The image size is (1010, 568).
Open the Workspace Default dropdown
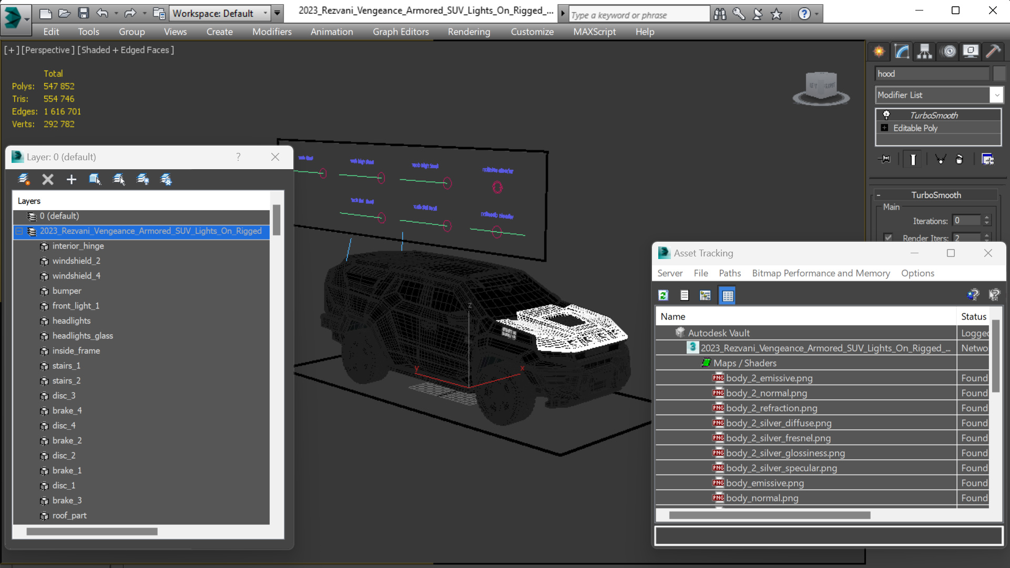pos(265,13)
